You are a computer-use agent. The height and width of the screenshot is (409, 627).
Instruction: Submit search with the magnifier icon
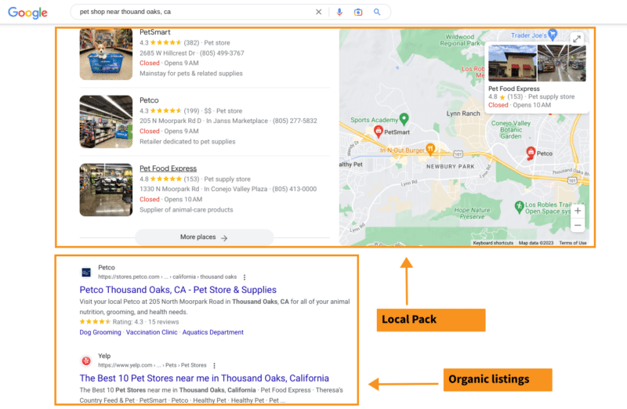[x=377, y=12]
